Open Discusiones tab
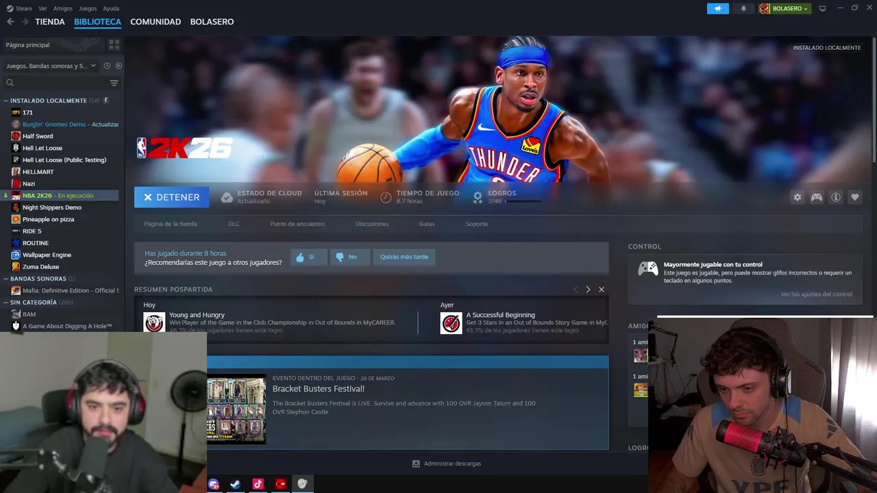 372,224
